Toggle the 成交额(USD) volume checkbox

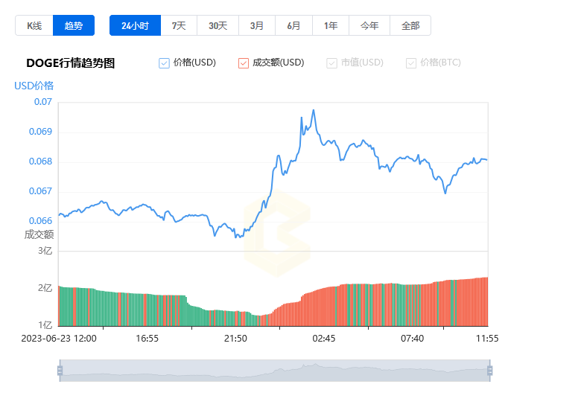244,63
